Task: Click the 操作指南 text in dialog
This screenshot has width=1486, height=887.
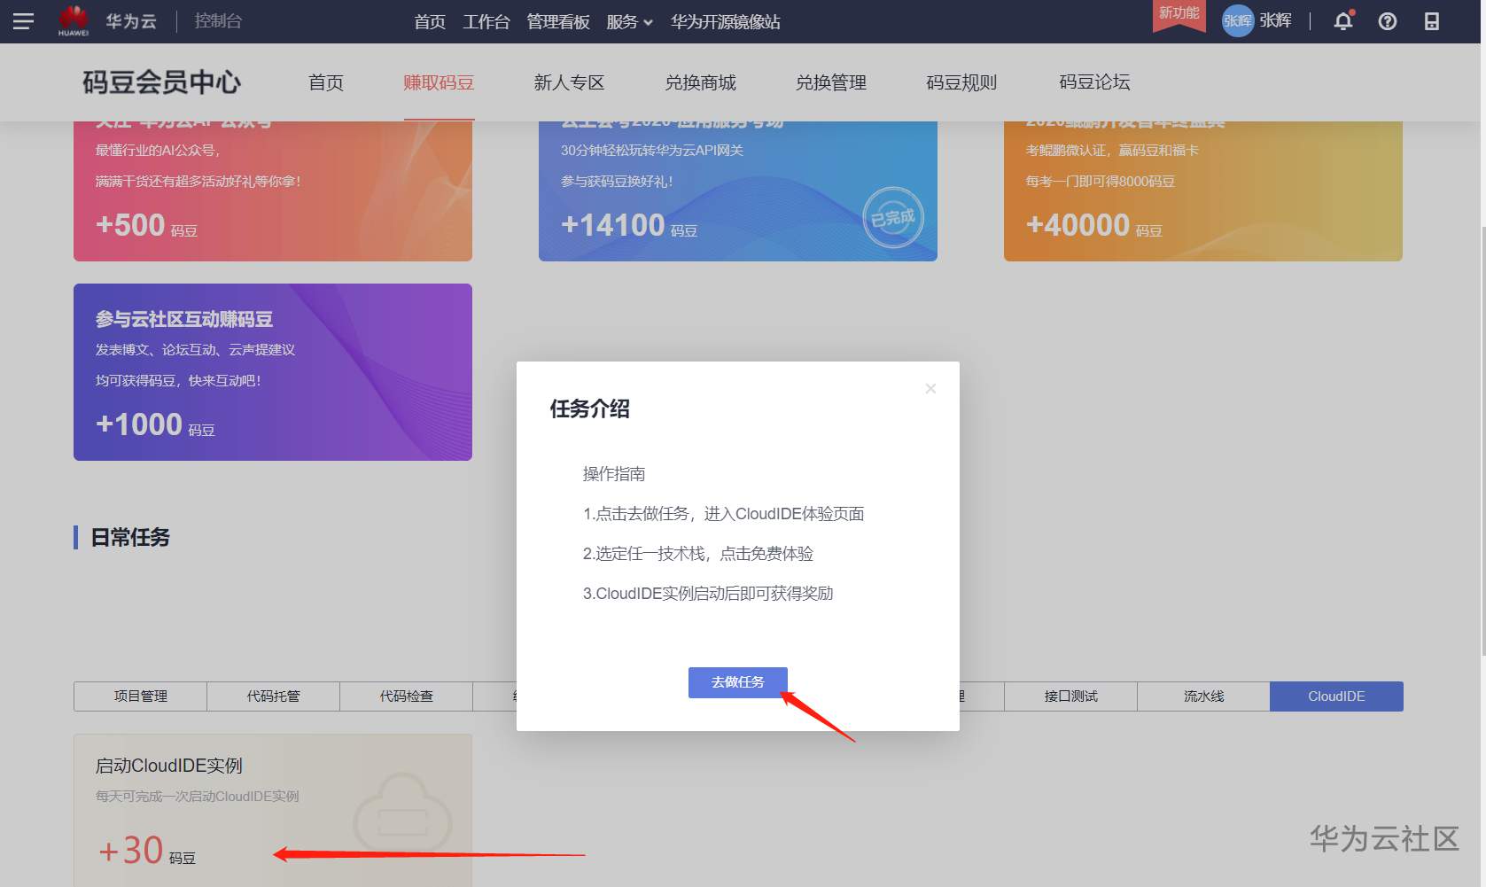Action: tap(614, 474)
